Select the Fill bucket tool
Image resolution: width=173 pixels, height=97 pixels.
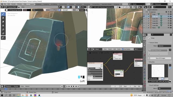3,29
